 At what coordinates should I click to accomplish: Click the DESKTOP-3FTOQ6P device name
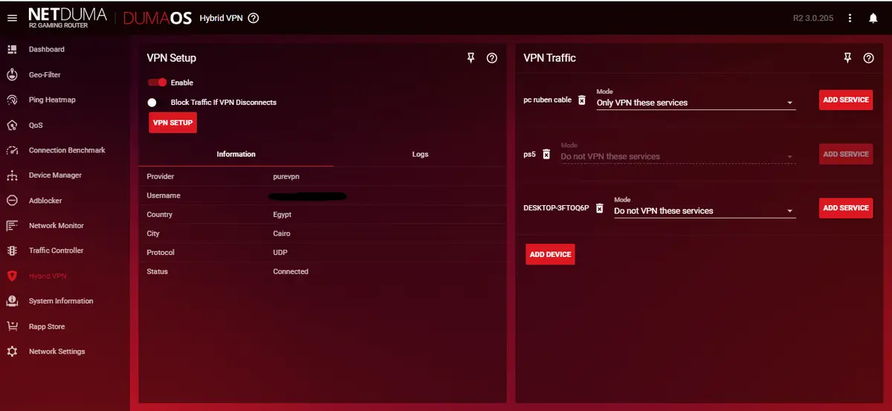(x=556, y=208)
